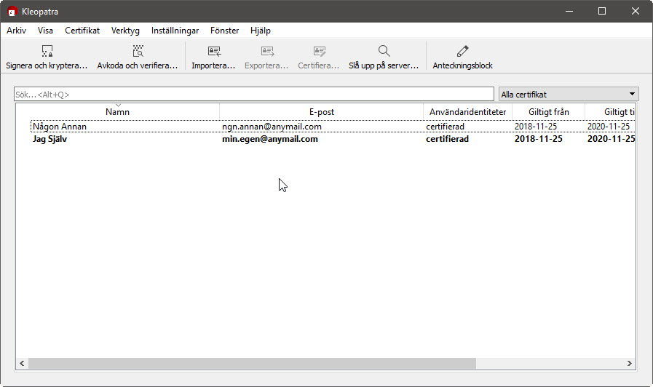
Task: Open the Arkiv menu
Action: 16,31
